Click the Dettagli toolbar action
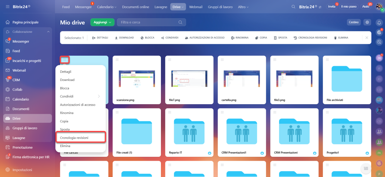This screenshot has height=177, width=385. point(100,38)
